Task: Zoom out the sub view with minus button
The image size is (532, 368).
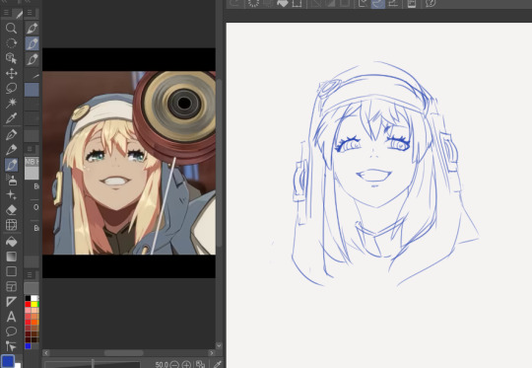Action: pyautogui.click(x=174, y=365)
